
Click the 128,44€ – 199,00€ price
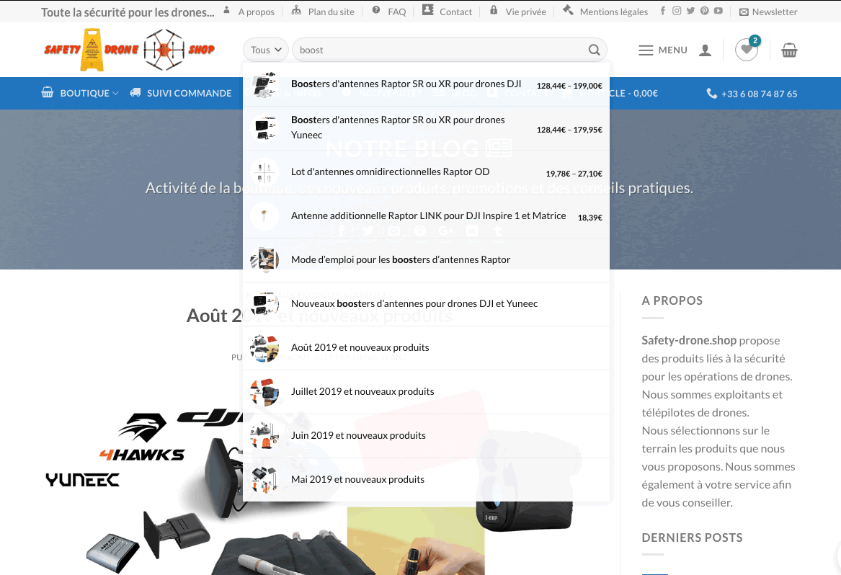point(569,86)
